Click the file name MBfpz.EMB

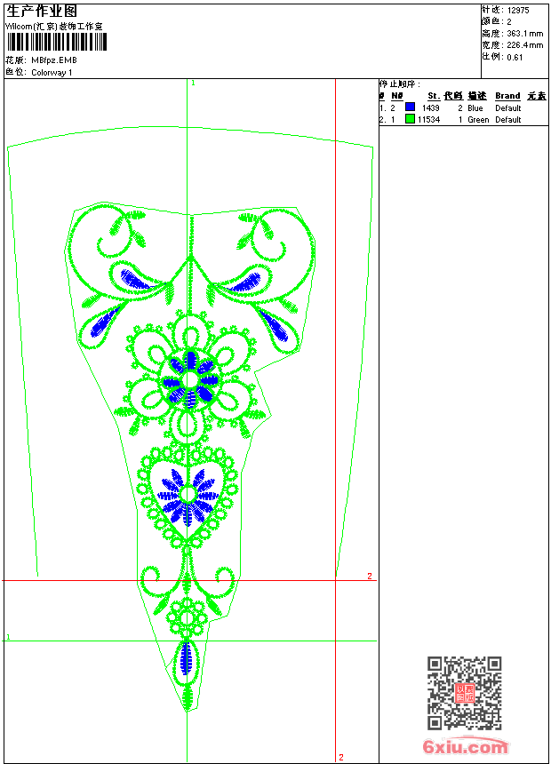coord(53,60)
